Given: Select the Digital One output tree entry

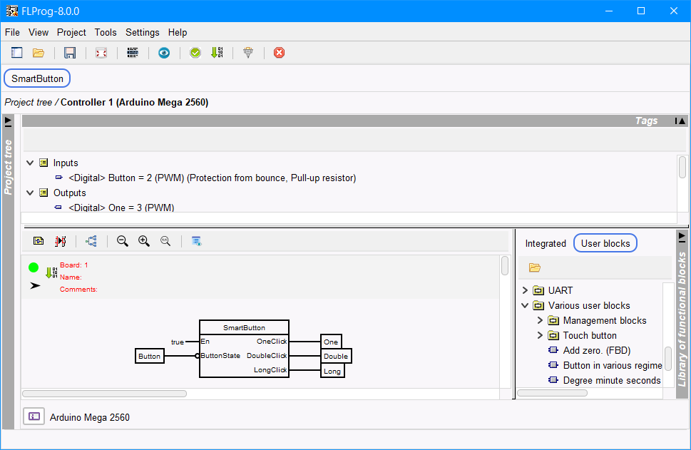Looking at the screenshot, I should (121, 207).
